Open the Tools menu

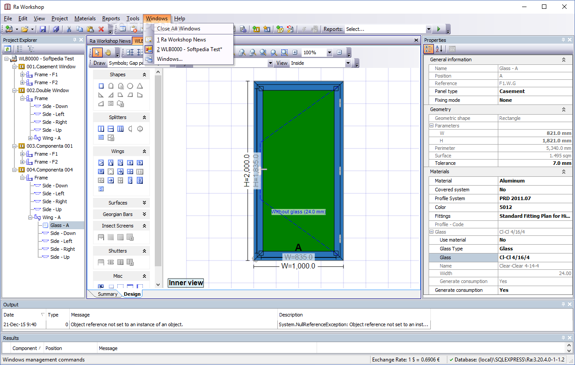tap(133, 19)
